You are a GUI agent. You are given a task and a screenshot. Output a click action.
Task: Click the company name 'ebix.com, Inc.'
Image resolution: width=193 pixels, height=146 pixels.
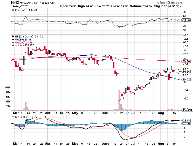click(x=29, y=2)
